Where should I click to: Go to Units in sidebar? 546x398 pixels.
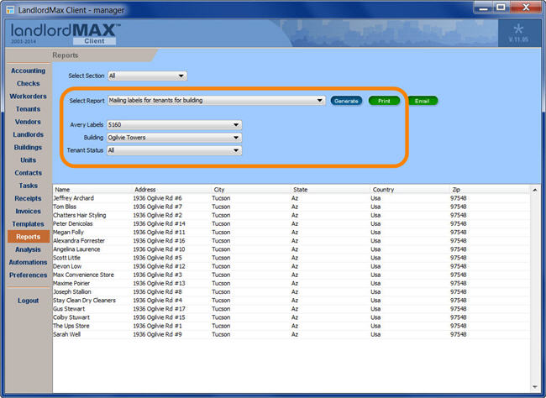(29, 160)
